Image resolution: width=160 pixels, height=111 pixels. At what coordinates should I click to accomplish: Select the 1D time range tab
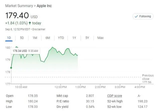point(9,38)
